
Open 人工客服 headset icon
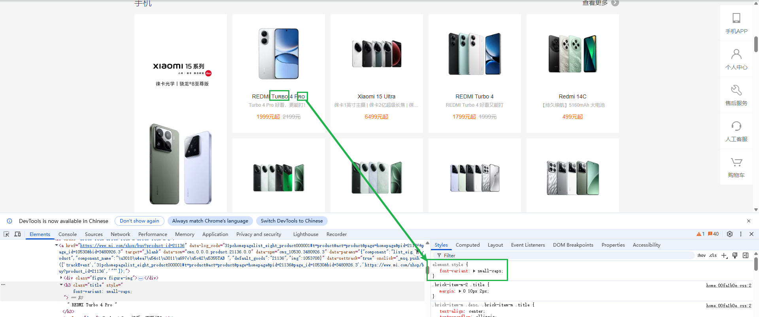(736, 126)
